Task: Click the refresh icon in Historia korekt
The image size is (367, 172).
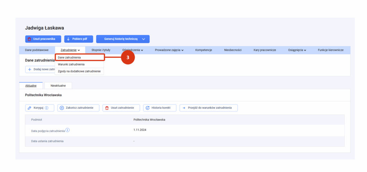Action: [148, 108]
